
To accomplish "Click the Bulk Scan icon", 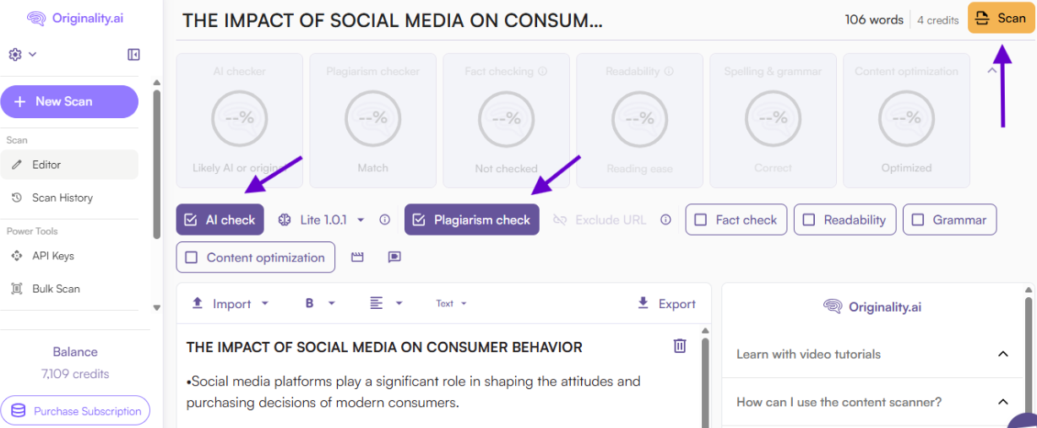I will pyautogui.click(x=16, y=289).
